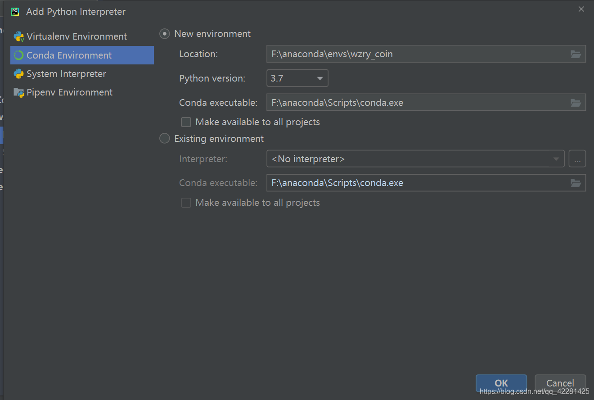Select System Interpreter in the sidebar
594x400 pixels.
point(82,74)
